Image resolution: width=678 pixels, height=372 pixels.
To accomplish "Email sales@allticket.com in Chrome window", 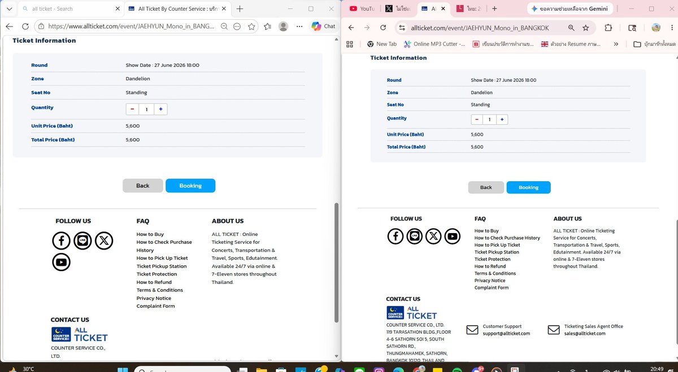I will [585, 334].
